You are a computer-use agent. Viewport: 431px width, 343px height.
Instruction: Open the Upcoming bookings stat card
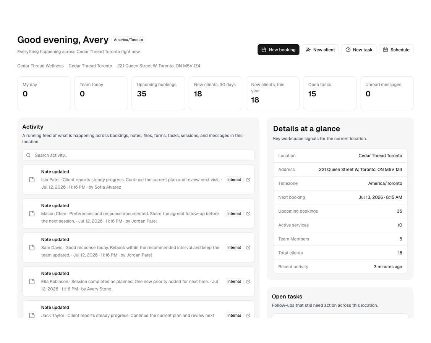click(158, 93)
